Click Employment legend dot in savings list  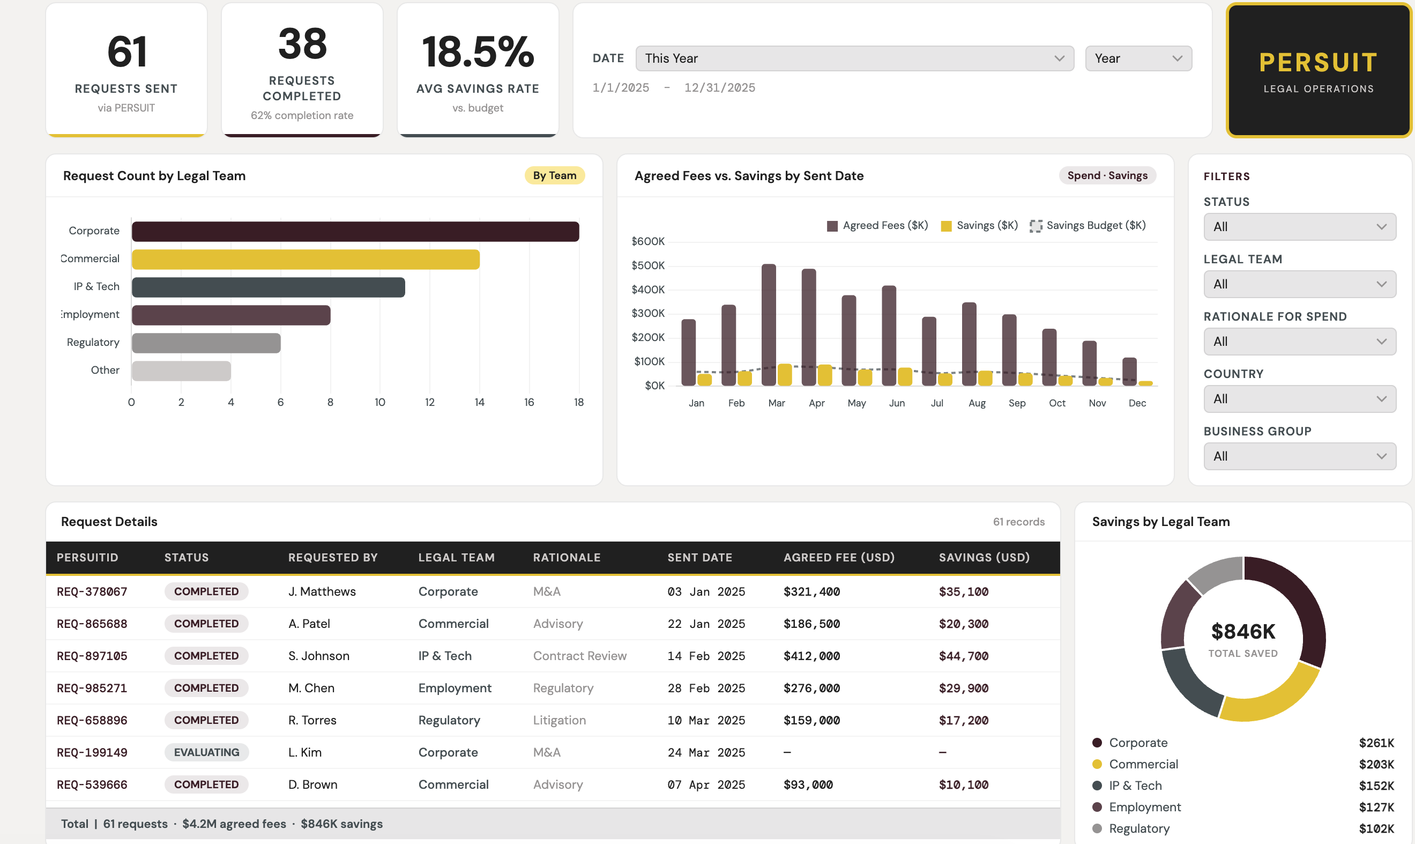[1097, 807]
